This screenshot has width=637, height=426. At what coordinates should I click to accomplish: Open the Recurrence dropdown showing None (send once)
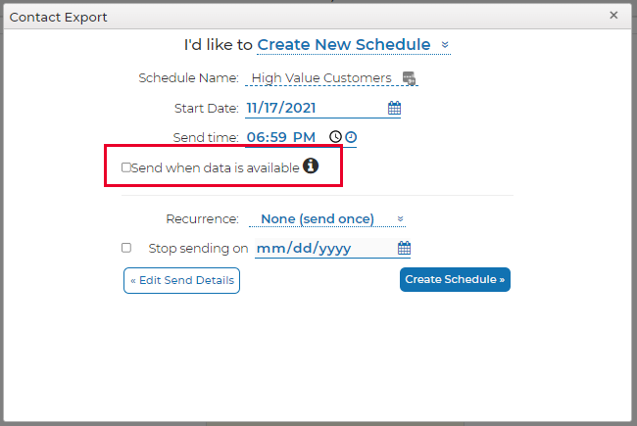coord(327,219)
